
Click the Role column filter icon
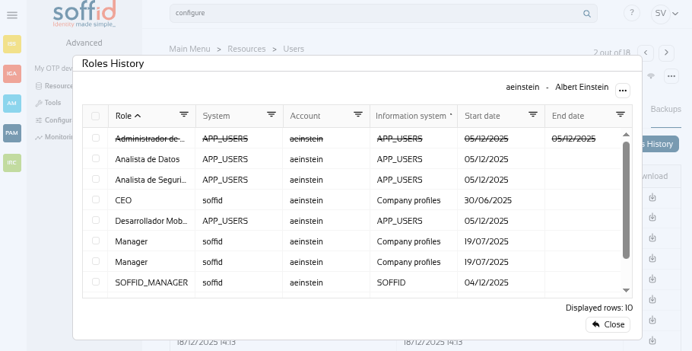click(184, 114)
